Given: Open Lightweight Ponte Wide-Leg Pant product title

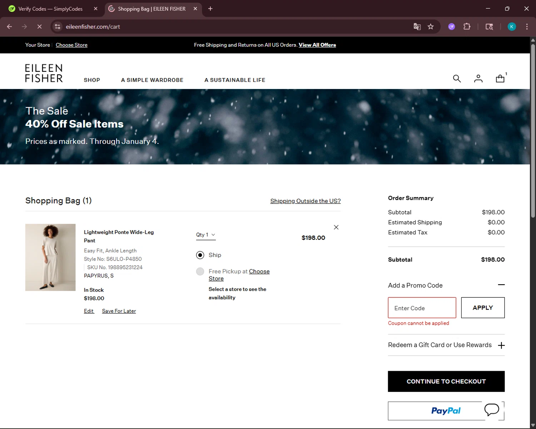Looking at the screenshot, I should 119,236.
